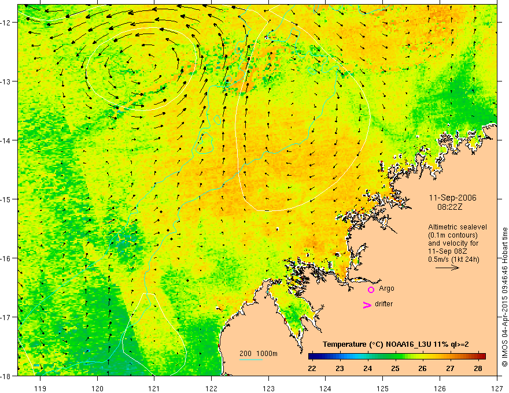Image resolution: width=509 pixels, height=393 pixels.
Task: Click the latitude '-18' axis label
Action: pos(6,376)
